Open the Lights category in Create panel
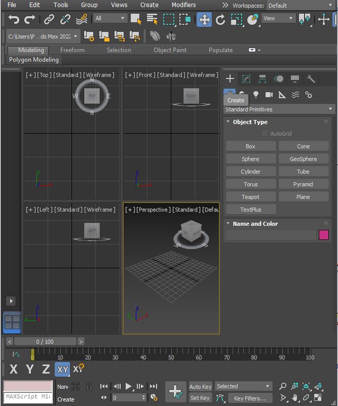 [256, 95]
